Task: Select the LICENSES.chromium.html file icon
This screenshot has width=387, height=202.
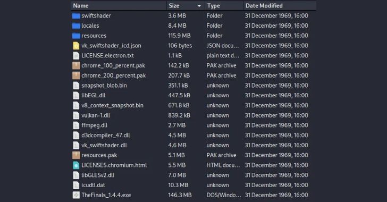Action: click(76, 165)
